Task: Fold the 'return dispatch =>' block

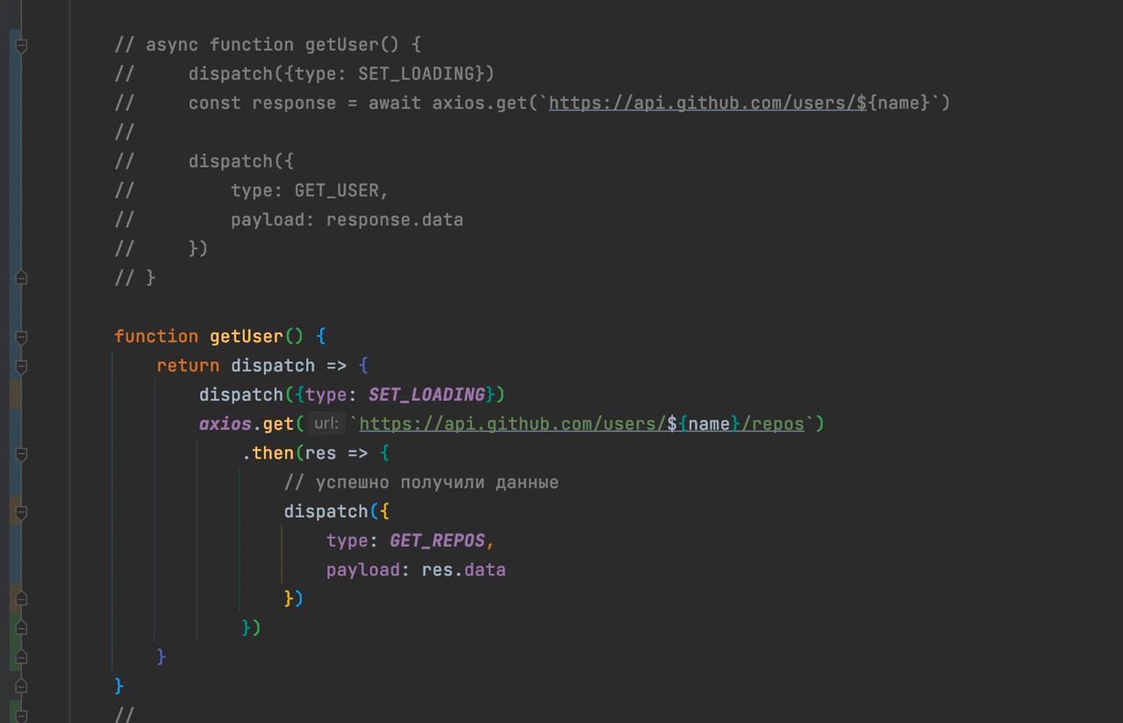Action: coord(22,366)
